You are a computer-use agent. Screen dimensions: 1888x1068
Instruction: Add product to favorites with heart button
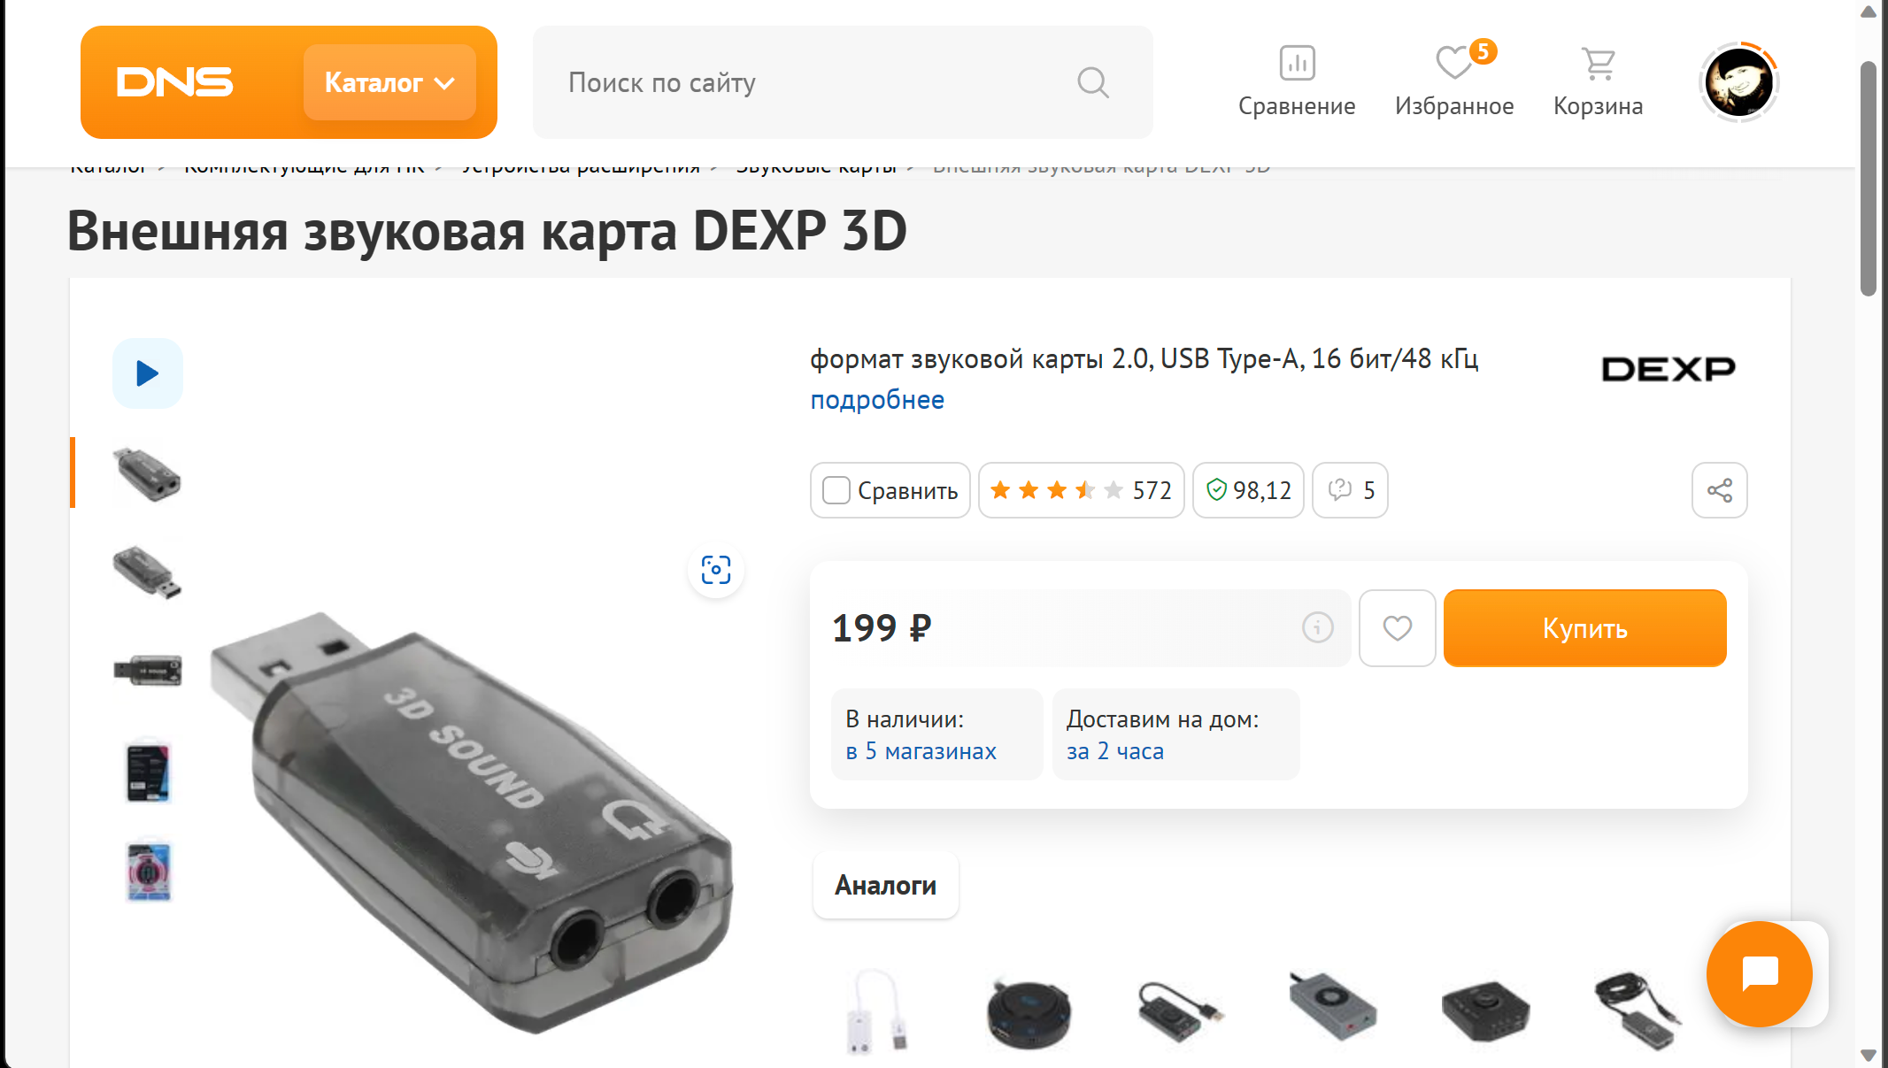(x=1397, y=628)
